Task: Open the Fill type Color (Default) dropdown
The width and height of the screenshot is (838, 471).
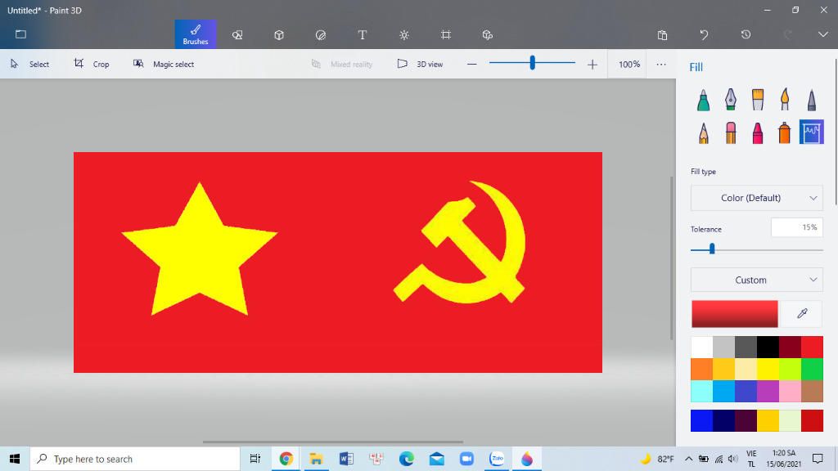Action: coord(757,198)
